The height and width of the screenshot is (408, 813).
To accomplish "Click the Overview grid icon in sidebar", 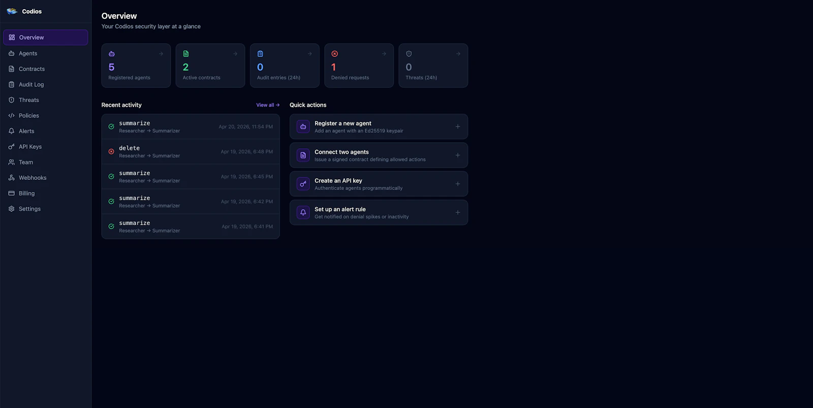I will (12, 38).
